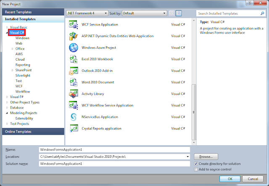Image resolution: width=269 pixels, height=186 pixels.
Task: Click the WCF Workflow Service Application icon
Action: coord(74,105)
